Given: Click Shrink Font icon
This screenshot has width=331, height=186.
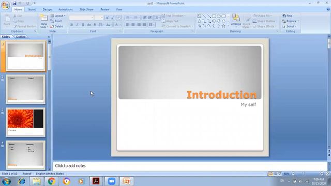Looking at the screenshot, I should pos(112,18).
